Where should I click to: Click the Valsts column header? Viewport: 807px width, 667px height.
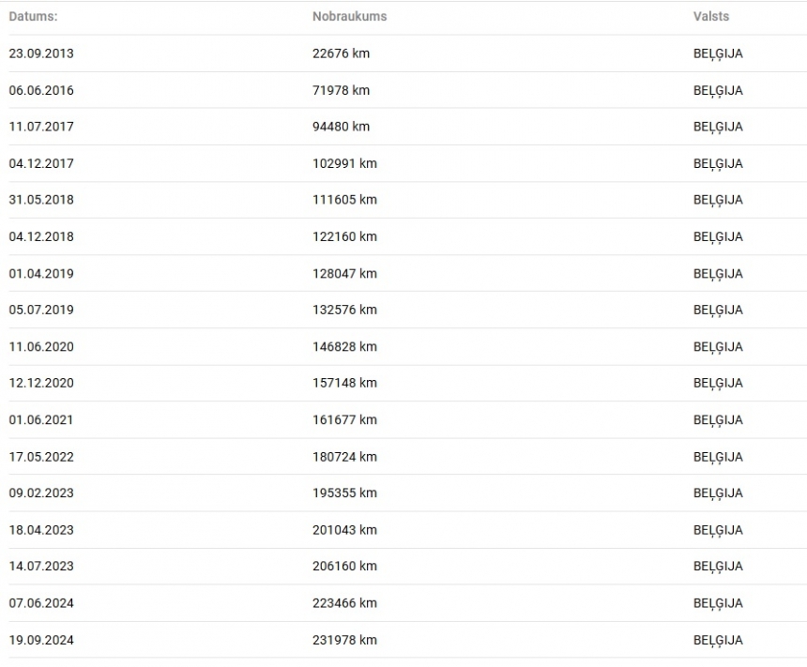[710, 16]
